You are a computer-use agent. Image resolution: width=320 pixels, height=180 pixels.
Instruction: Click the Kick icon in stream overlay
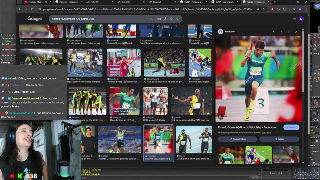coord(19,176)
